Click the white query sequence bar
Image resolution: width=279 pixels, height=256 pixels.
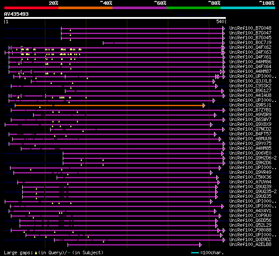click(115, 18)
